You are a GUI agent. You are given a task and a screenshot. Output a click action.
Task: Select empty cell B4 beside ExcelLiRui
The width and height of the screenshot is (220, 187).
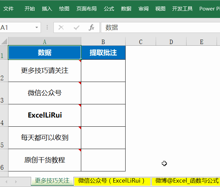coord(103,116)
